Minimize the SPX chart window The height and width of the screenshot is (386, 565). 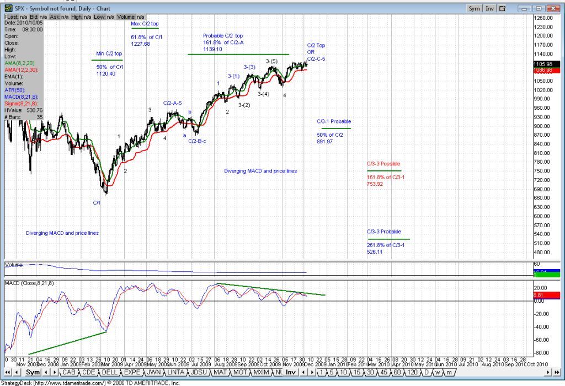(524, 8)
